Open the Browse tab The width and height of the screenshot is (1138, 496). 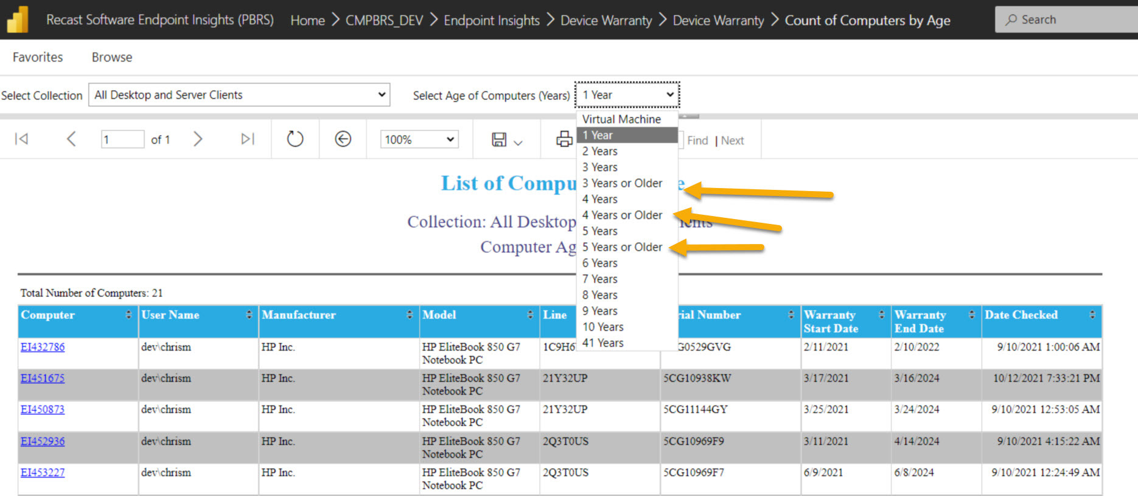[112, 57]
